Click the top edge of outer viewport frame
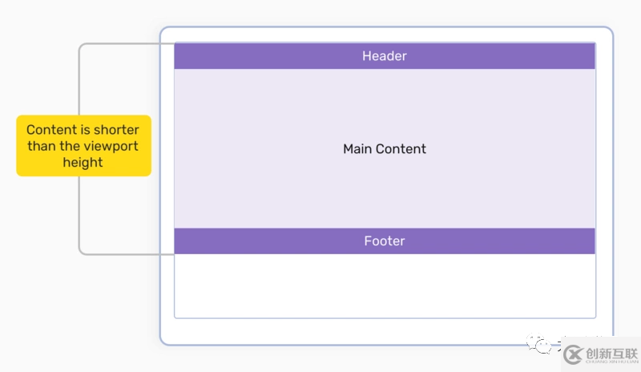 coord(385,27)
